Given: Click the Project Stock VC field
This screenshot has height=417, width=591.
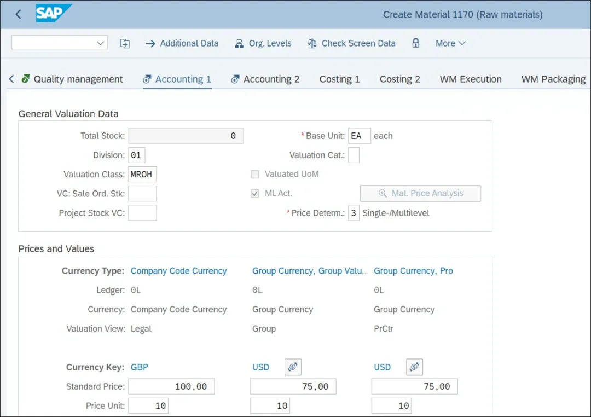Looking at the screenshot, I should point(142,213).
